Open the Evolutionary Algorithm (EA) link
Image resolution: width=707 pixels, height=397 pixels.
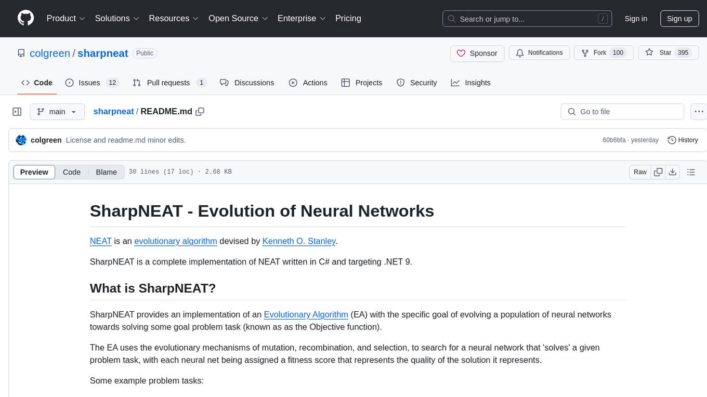pyautogui.click(x=306, y=314)
